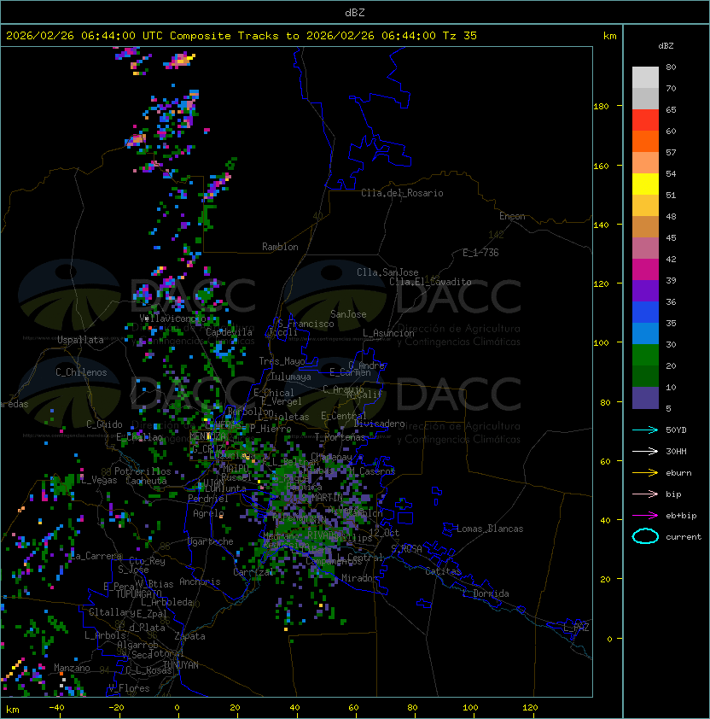The image size is (710, 719).
Task: Click the 'SanJose' map label
Action: tap(348, 314)
